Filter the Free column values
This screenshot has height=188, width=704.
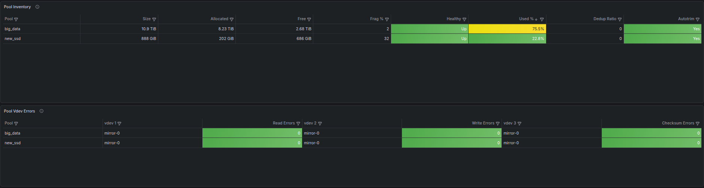click(309, 19)
